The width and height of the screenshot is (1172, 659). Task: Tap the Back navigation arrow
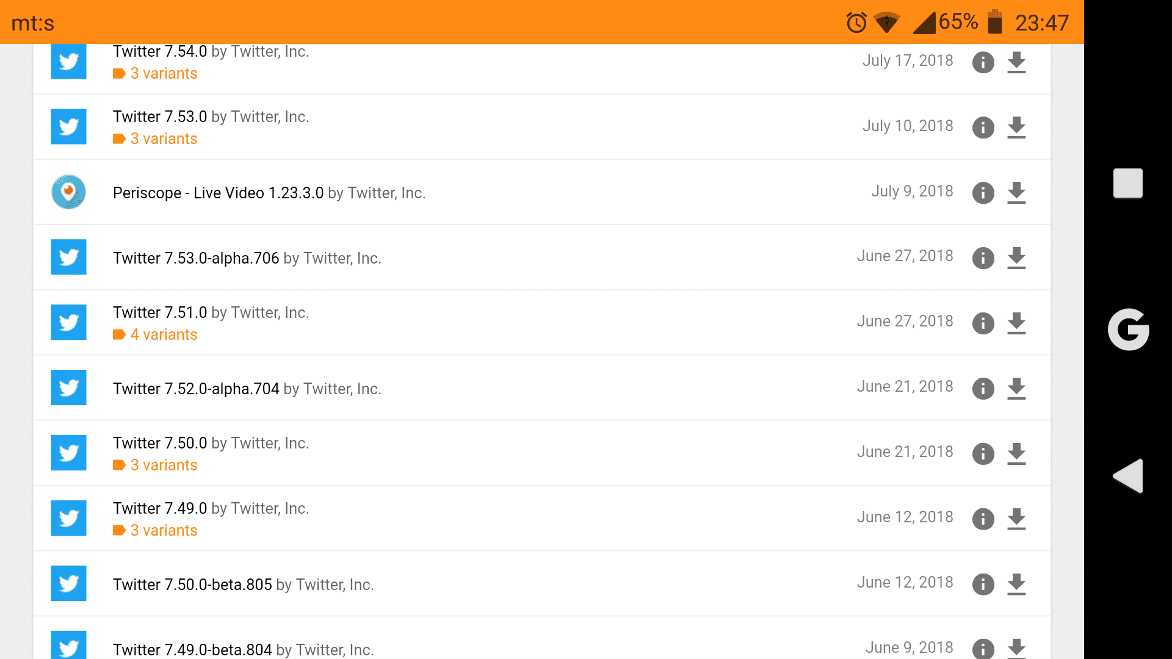[1128, 477]
